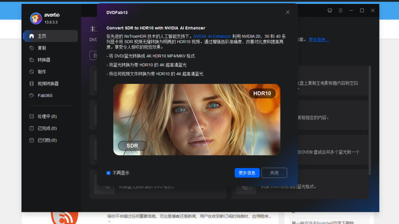Click the home icon beside 主页
The height and width of the screenshot is (224, 399).
(32, 36)
